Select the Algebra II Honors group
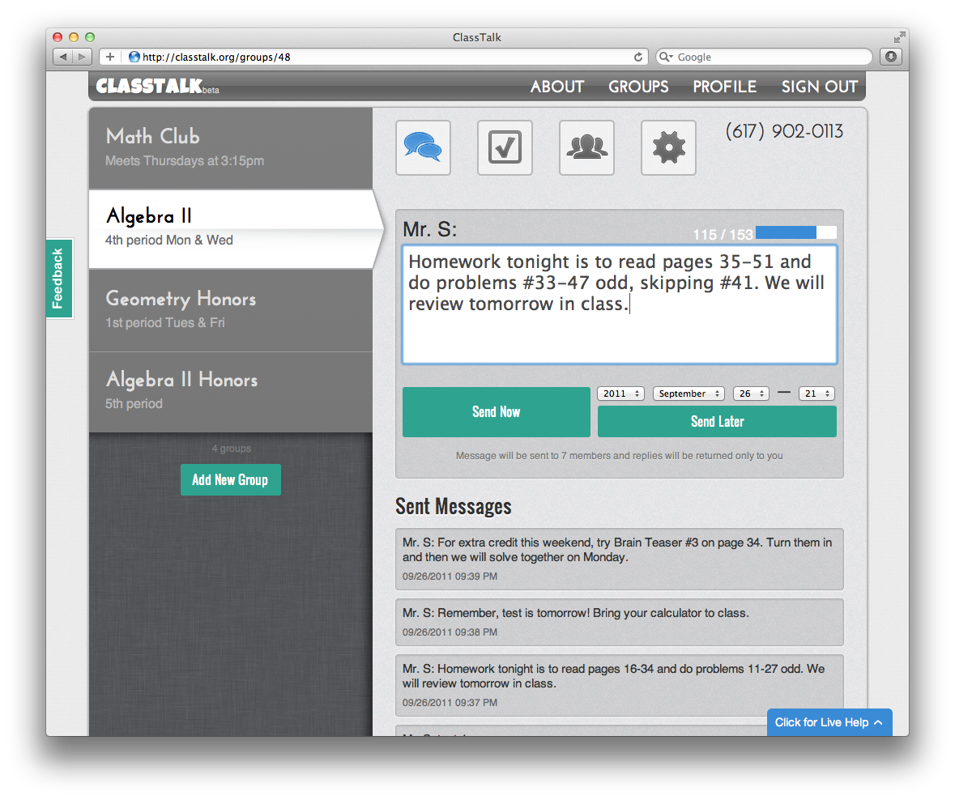Viewport: 955px width, 800px height. coord(231,392)
